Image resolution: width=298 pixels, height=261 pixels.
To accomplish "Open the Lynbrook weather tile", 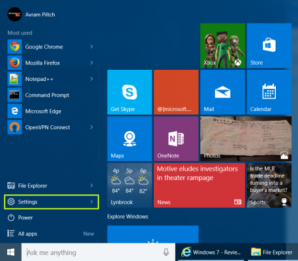I will tap(130, 185).
